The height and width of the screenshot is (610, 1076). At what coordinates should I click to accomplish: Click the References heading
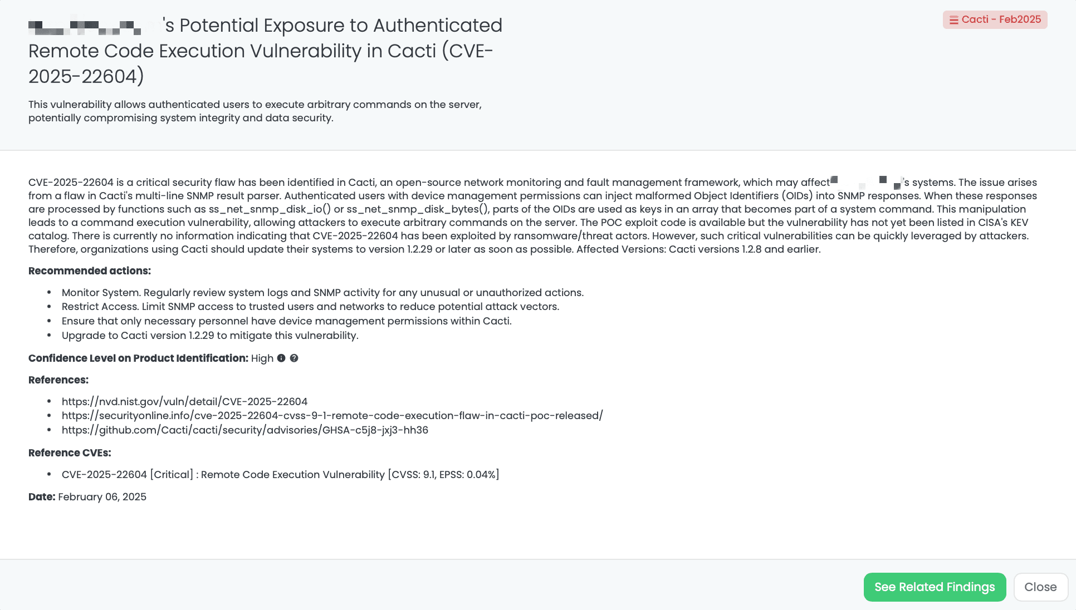click(58, 380)
